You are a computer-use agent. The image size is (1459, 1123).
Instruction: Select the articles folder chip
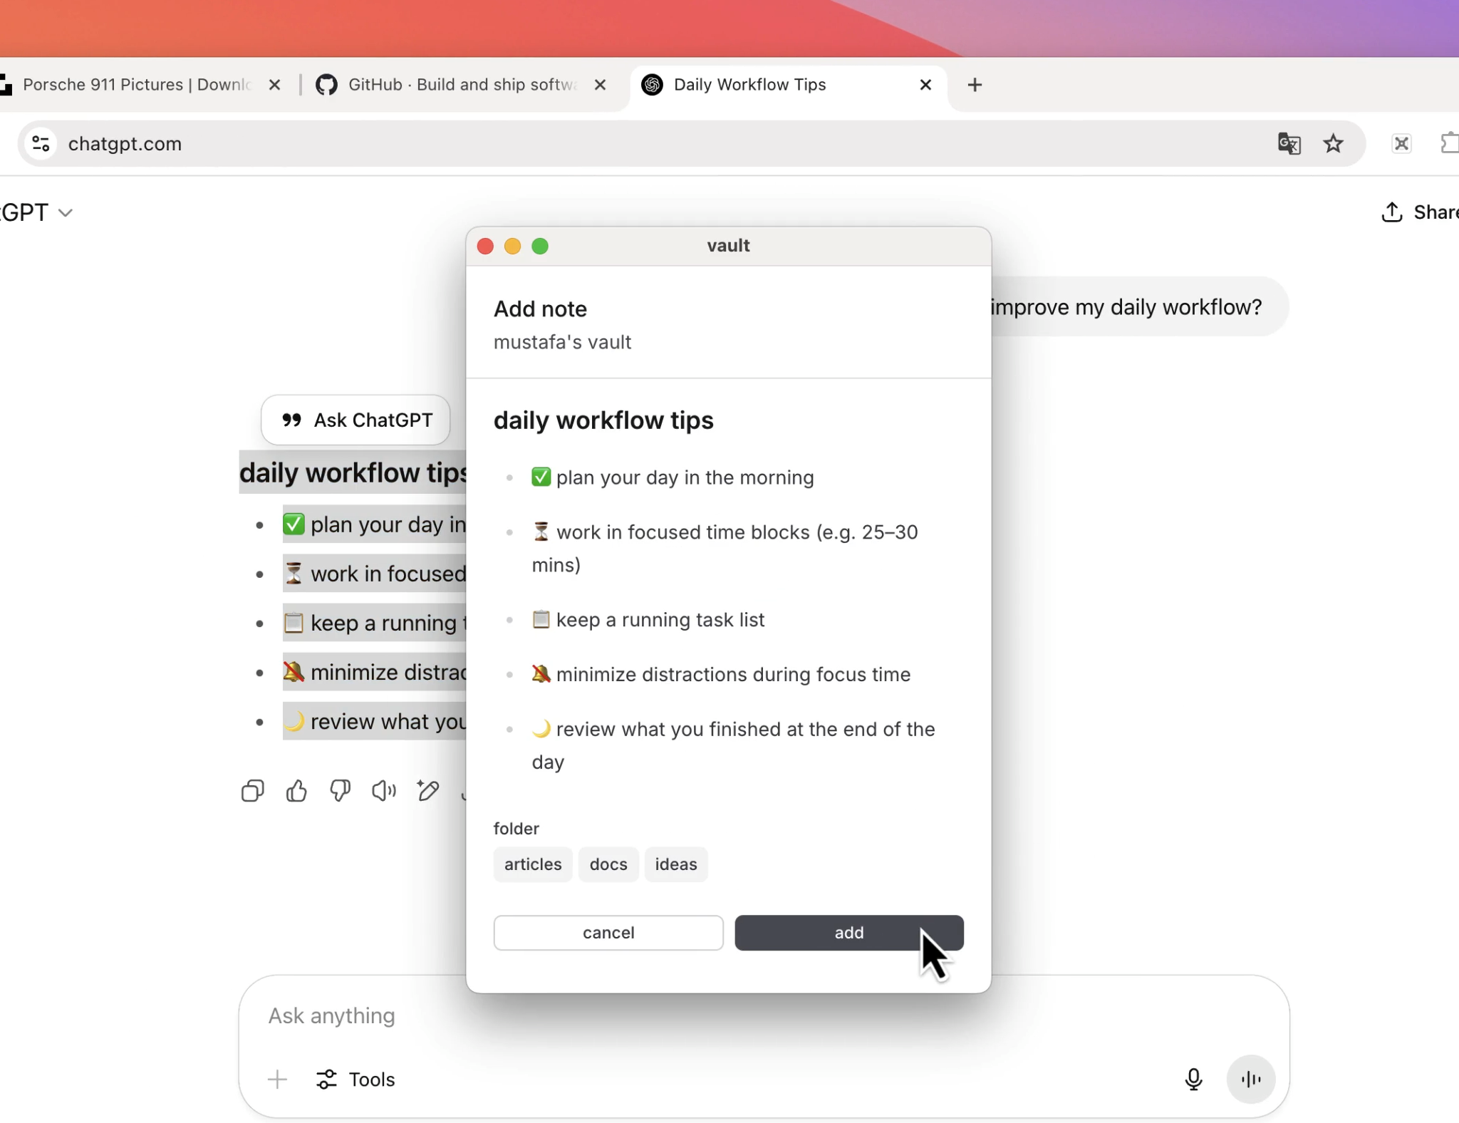(x=532, y=864)
